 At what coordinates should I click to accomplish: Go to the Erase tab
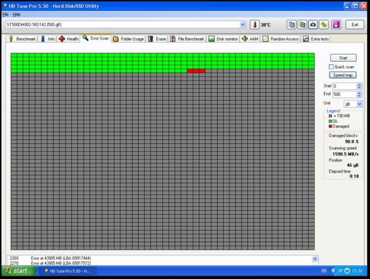pos(157,39)
